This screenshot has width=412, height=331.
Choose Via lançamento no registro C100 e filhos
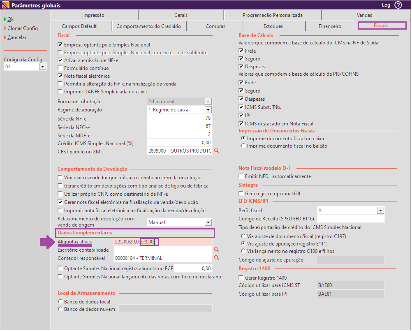(x=243, y=251)
